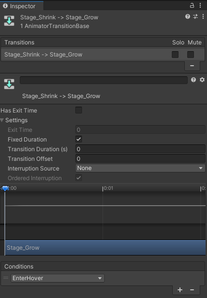Open help icon beside the name field
The height and width of the screenshot is (298, 207).
[x=193, y=80]
